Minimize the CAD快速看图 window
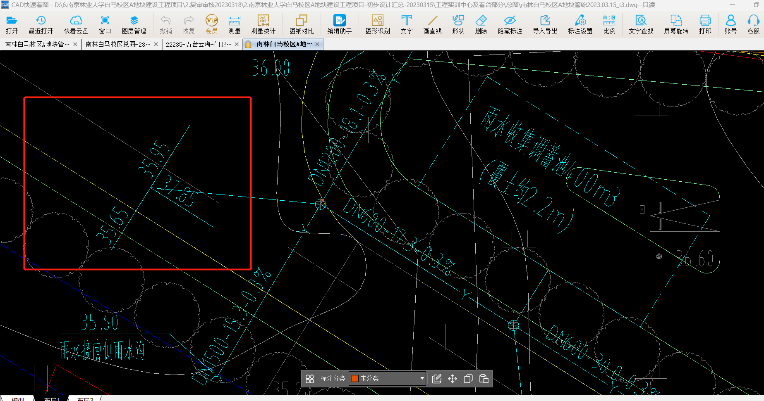 [x=733, y=5]
